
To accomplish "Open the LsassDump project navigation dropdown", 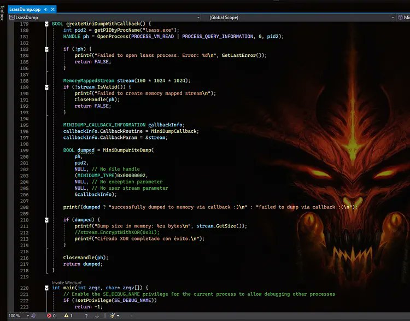I will tap(104, 17).
